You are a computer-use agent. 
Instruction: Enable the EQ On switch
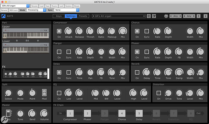coord(59,93)
